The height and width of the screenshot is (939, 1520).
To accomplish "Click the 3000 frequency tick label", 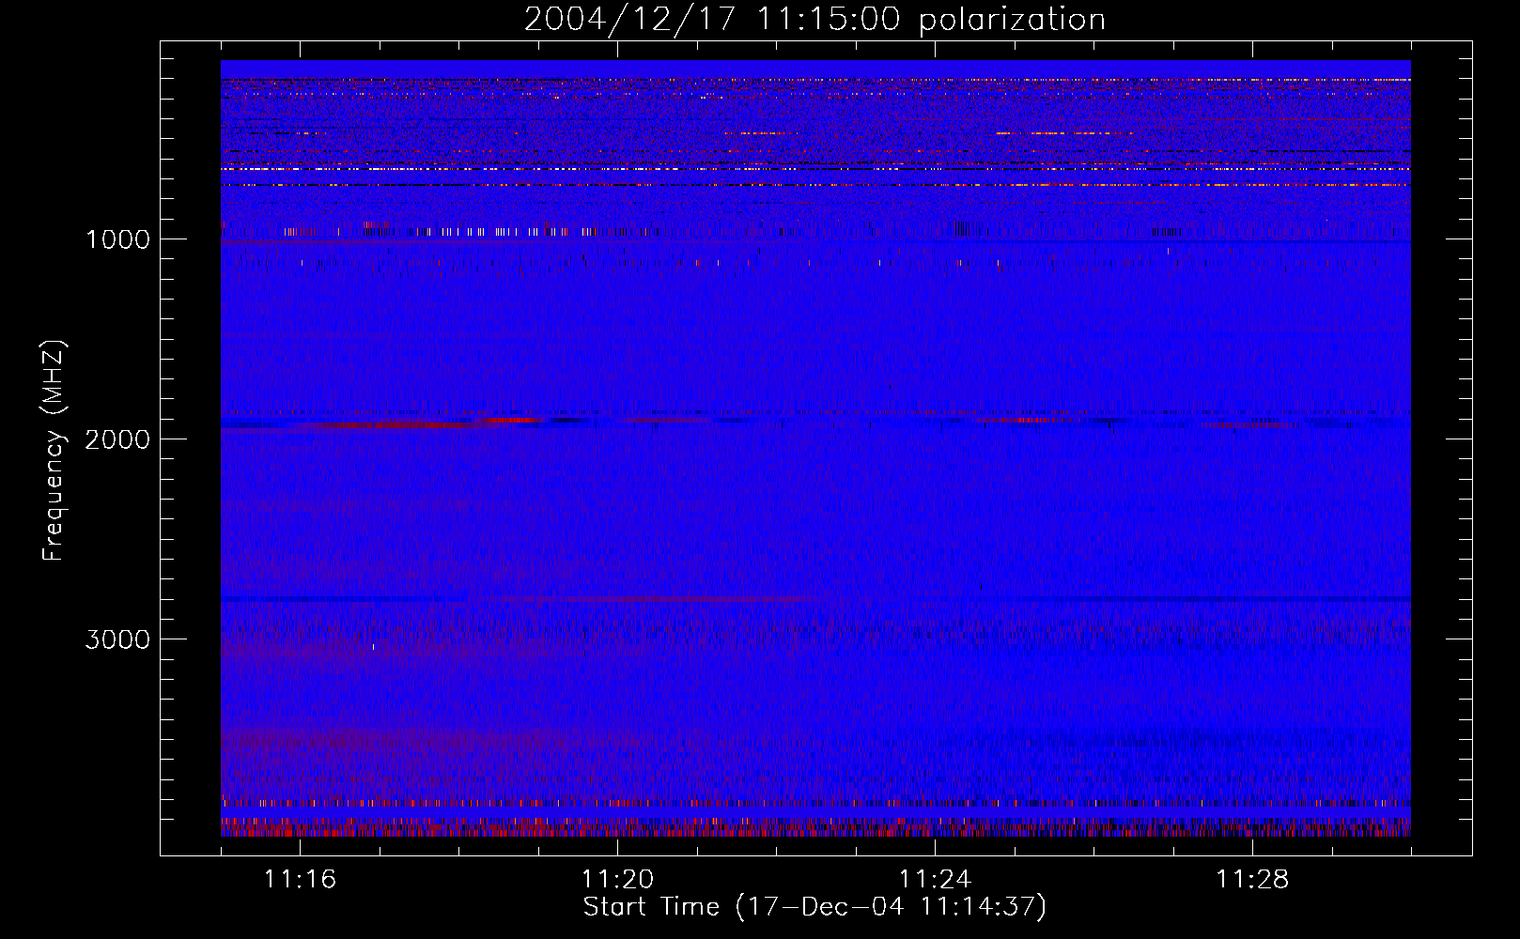I will click(117, 639).
